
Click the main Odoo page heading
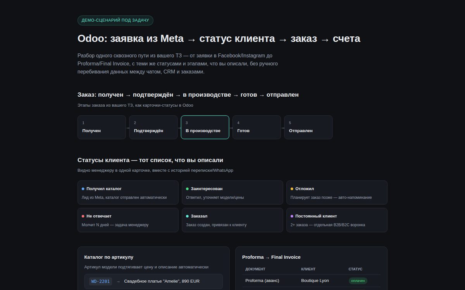pos(219,39)
